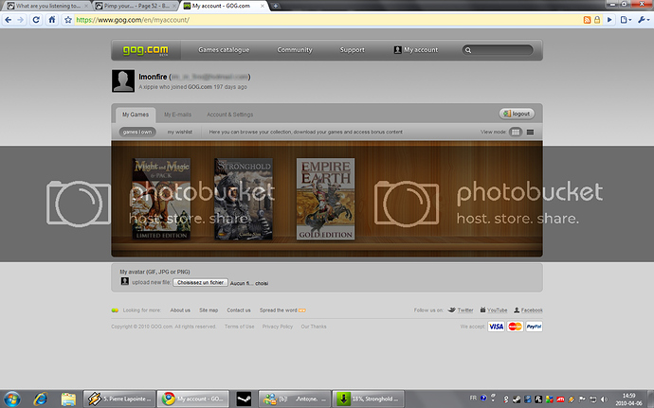Viewport: 654px width, 408px height.
Task: Switch to shelf grid view mode
Action: click(x=516, y=133)
